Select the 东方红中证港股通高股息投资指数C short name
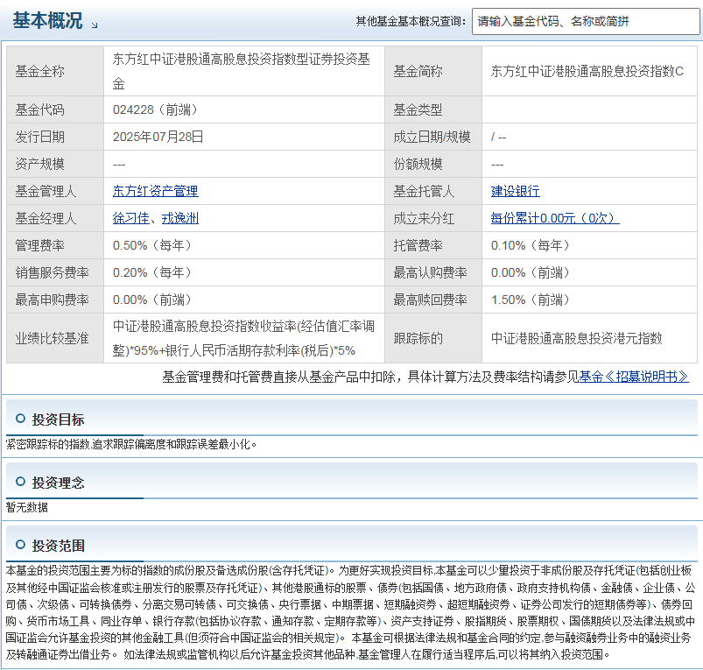The width and height of the screenshot is (703, 670). pos(587,71)
